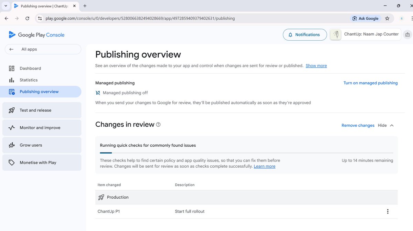The image size is (413, 231).
Task: Expand the Grow users section
Action: [x=42, y=145]
